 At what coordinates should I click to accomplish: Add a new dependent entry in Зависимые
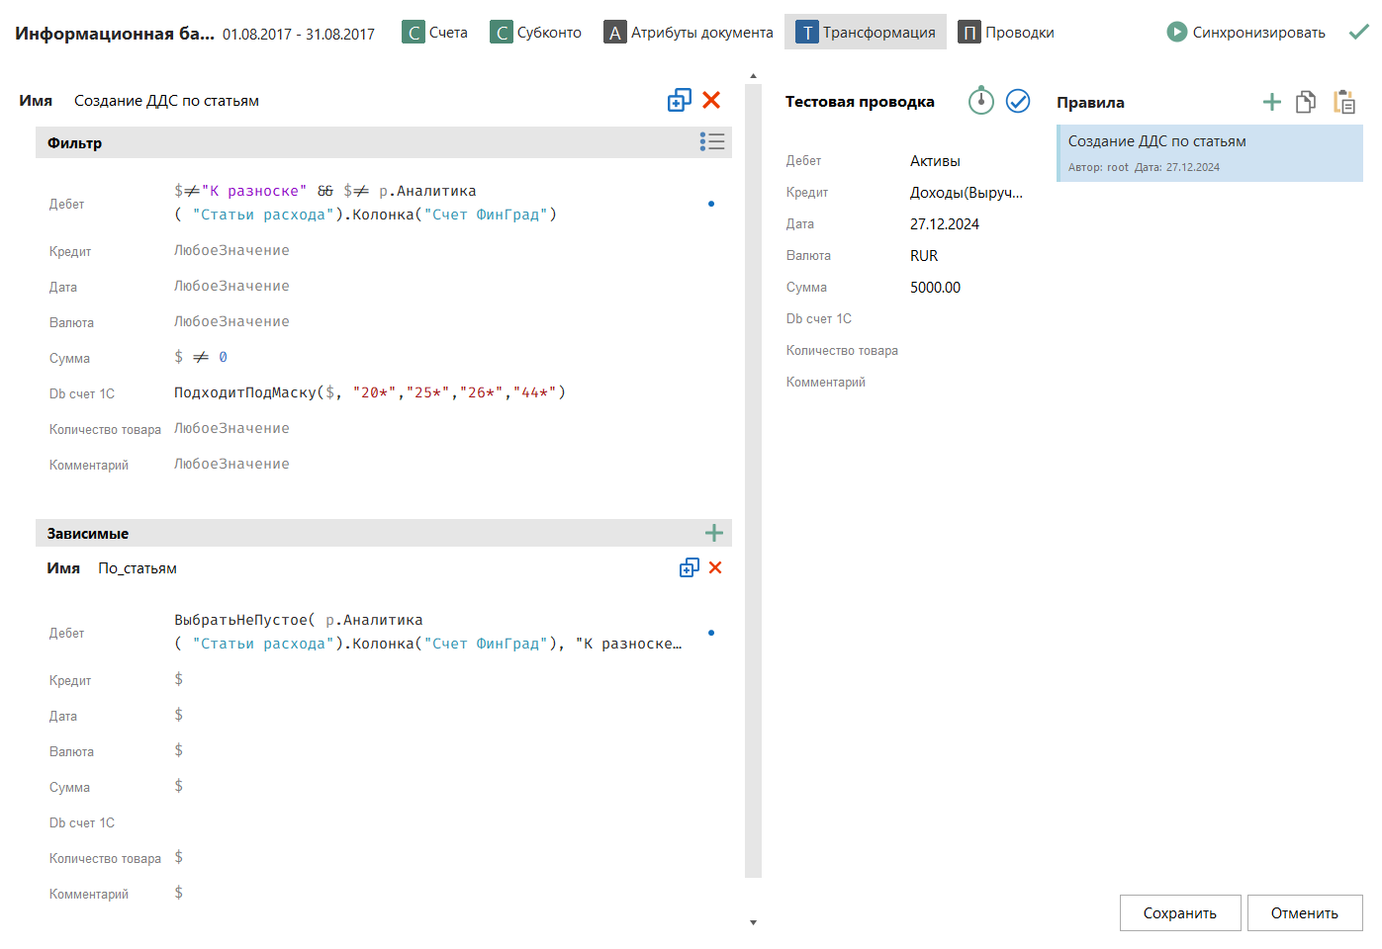[714, 534]
